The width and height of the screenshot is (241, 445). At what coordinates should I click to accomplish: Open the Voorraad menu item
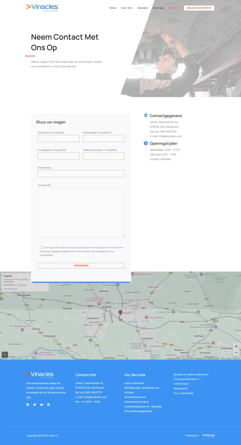158,8
